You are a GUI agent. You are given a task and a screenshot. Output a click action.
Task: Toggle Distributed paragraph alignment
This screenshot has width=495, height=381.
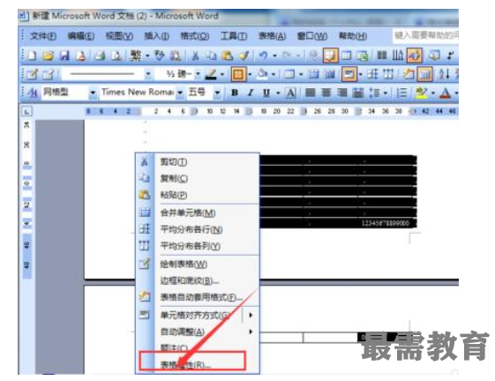pos(357,93)
